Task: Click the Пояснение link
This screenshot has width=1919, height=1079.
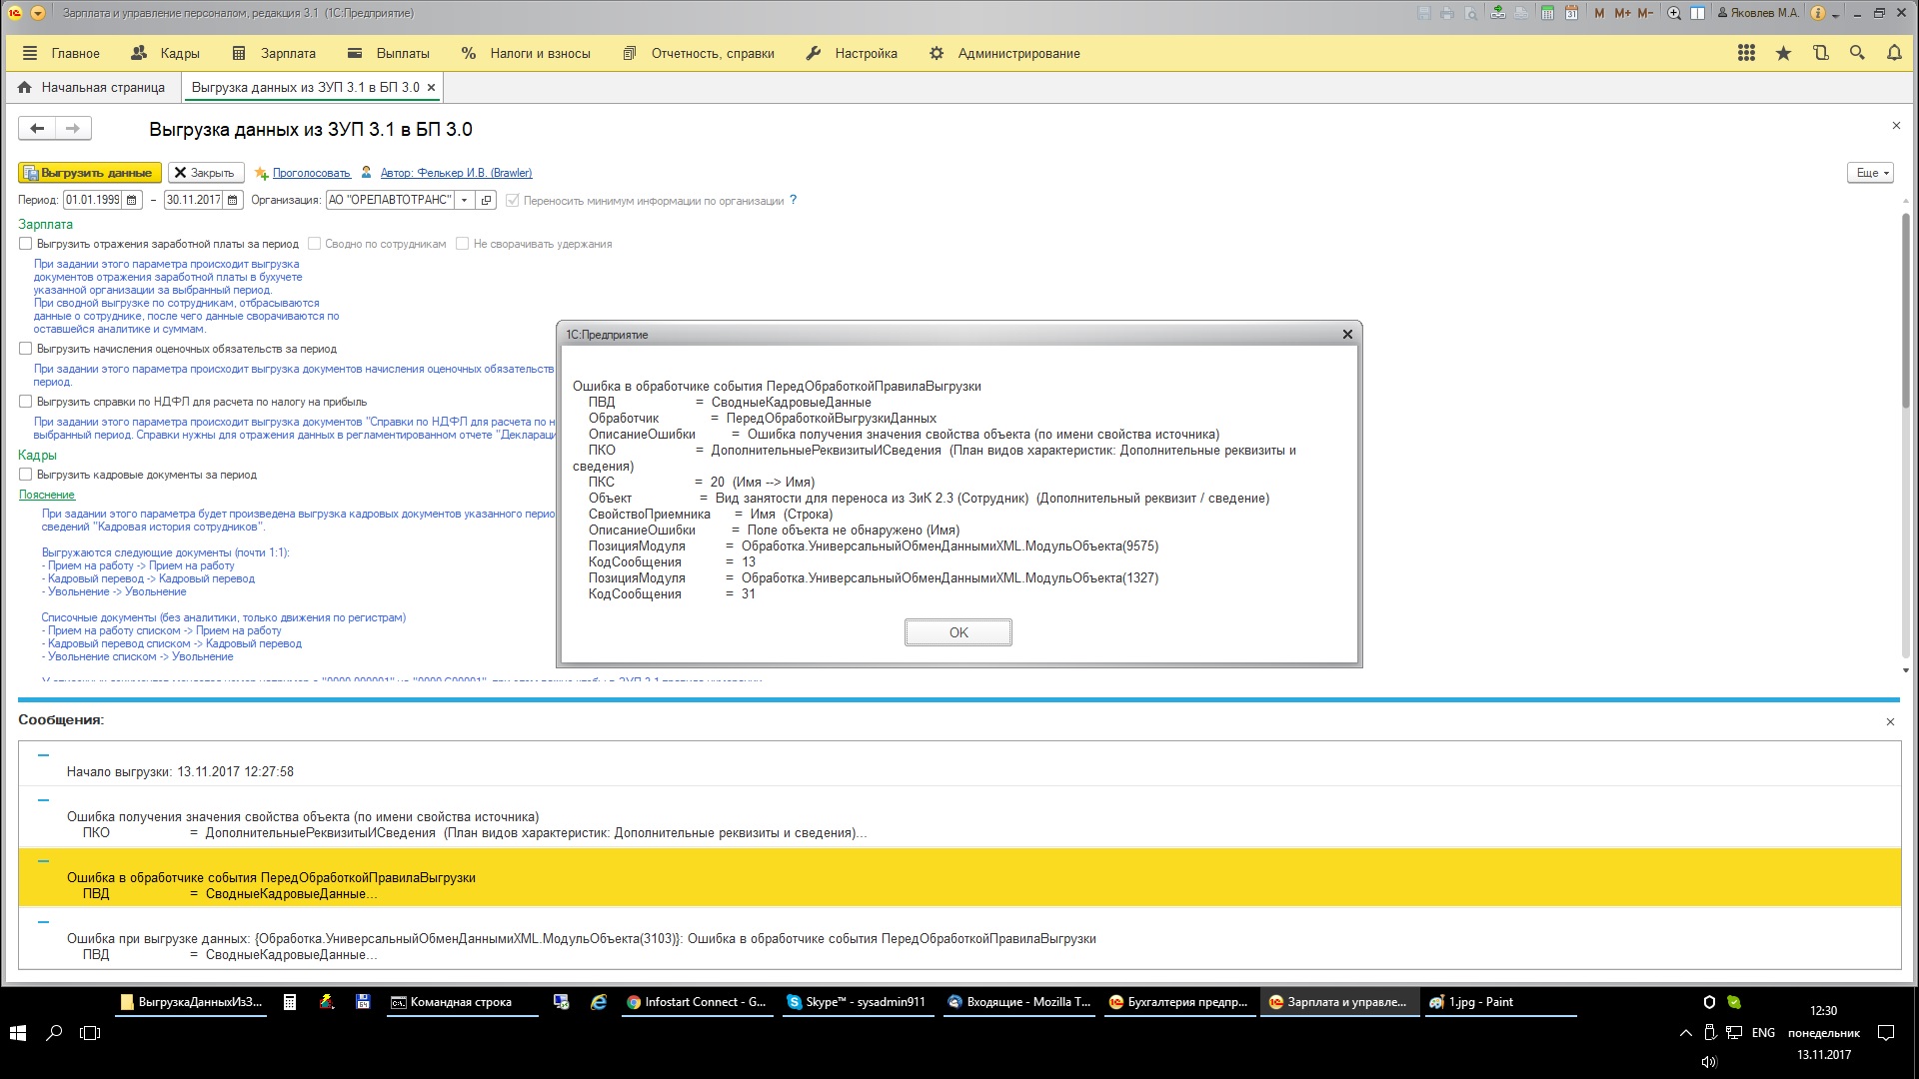Action: 47,495
